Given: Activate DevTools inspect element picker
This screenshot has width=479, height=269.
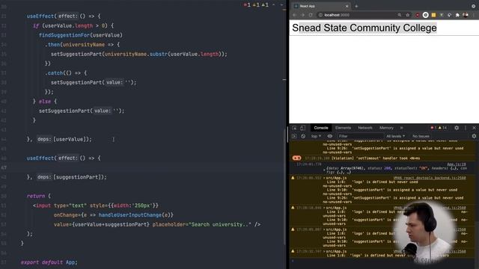Looking at the screenshot, I should (x=294, y=128).
